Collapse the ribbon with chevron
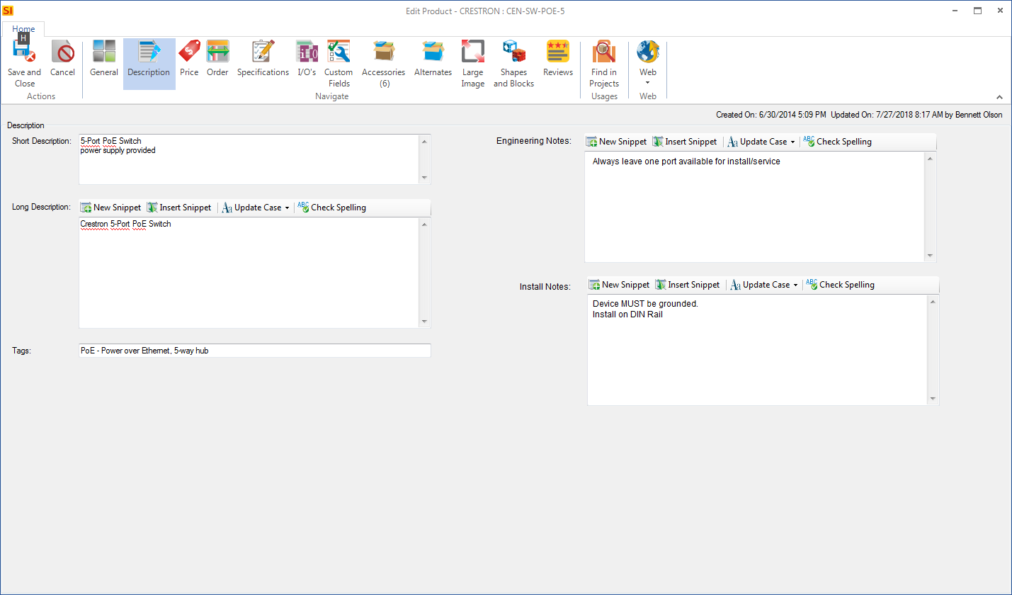 click(x=999, y=97)
